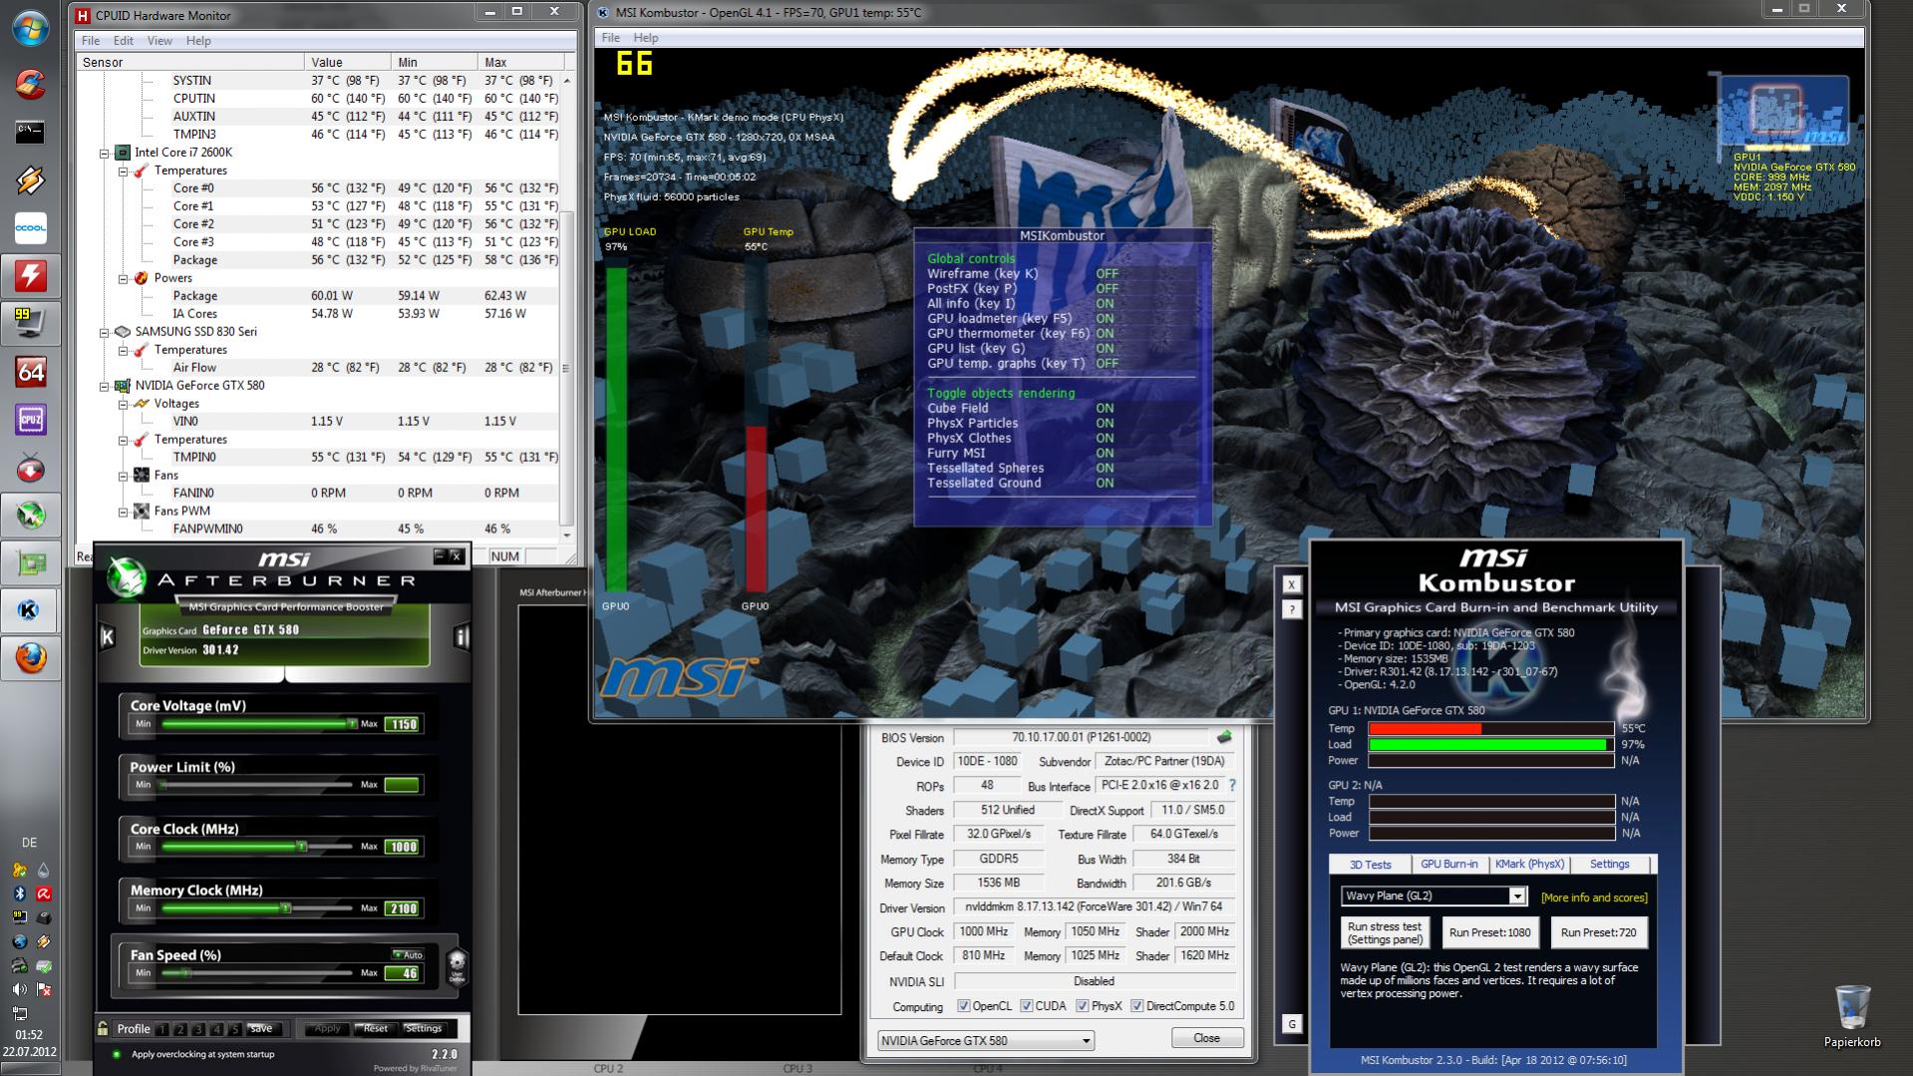Open the View menu in HWMonitor
Viewport: 1913px width, 1076px height.
[x=159, y=41]
